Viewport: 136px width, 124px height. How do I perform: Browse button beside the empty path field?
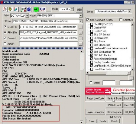coord(132,78)
